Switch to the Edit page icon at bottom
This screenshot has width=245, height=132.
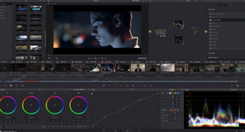click(x=115, y=130)
